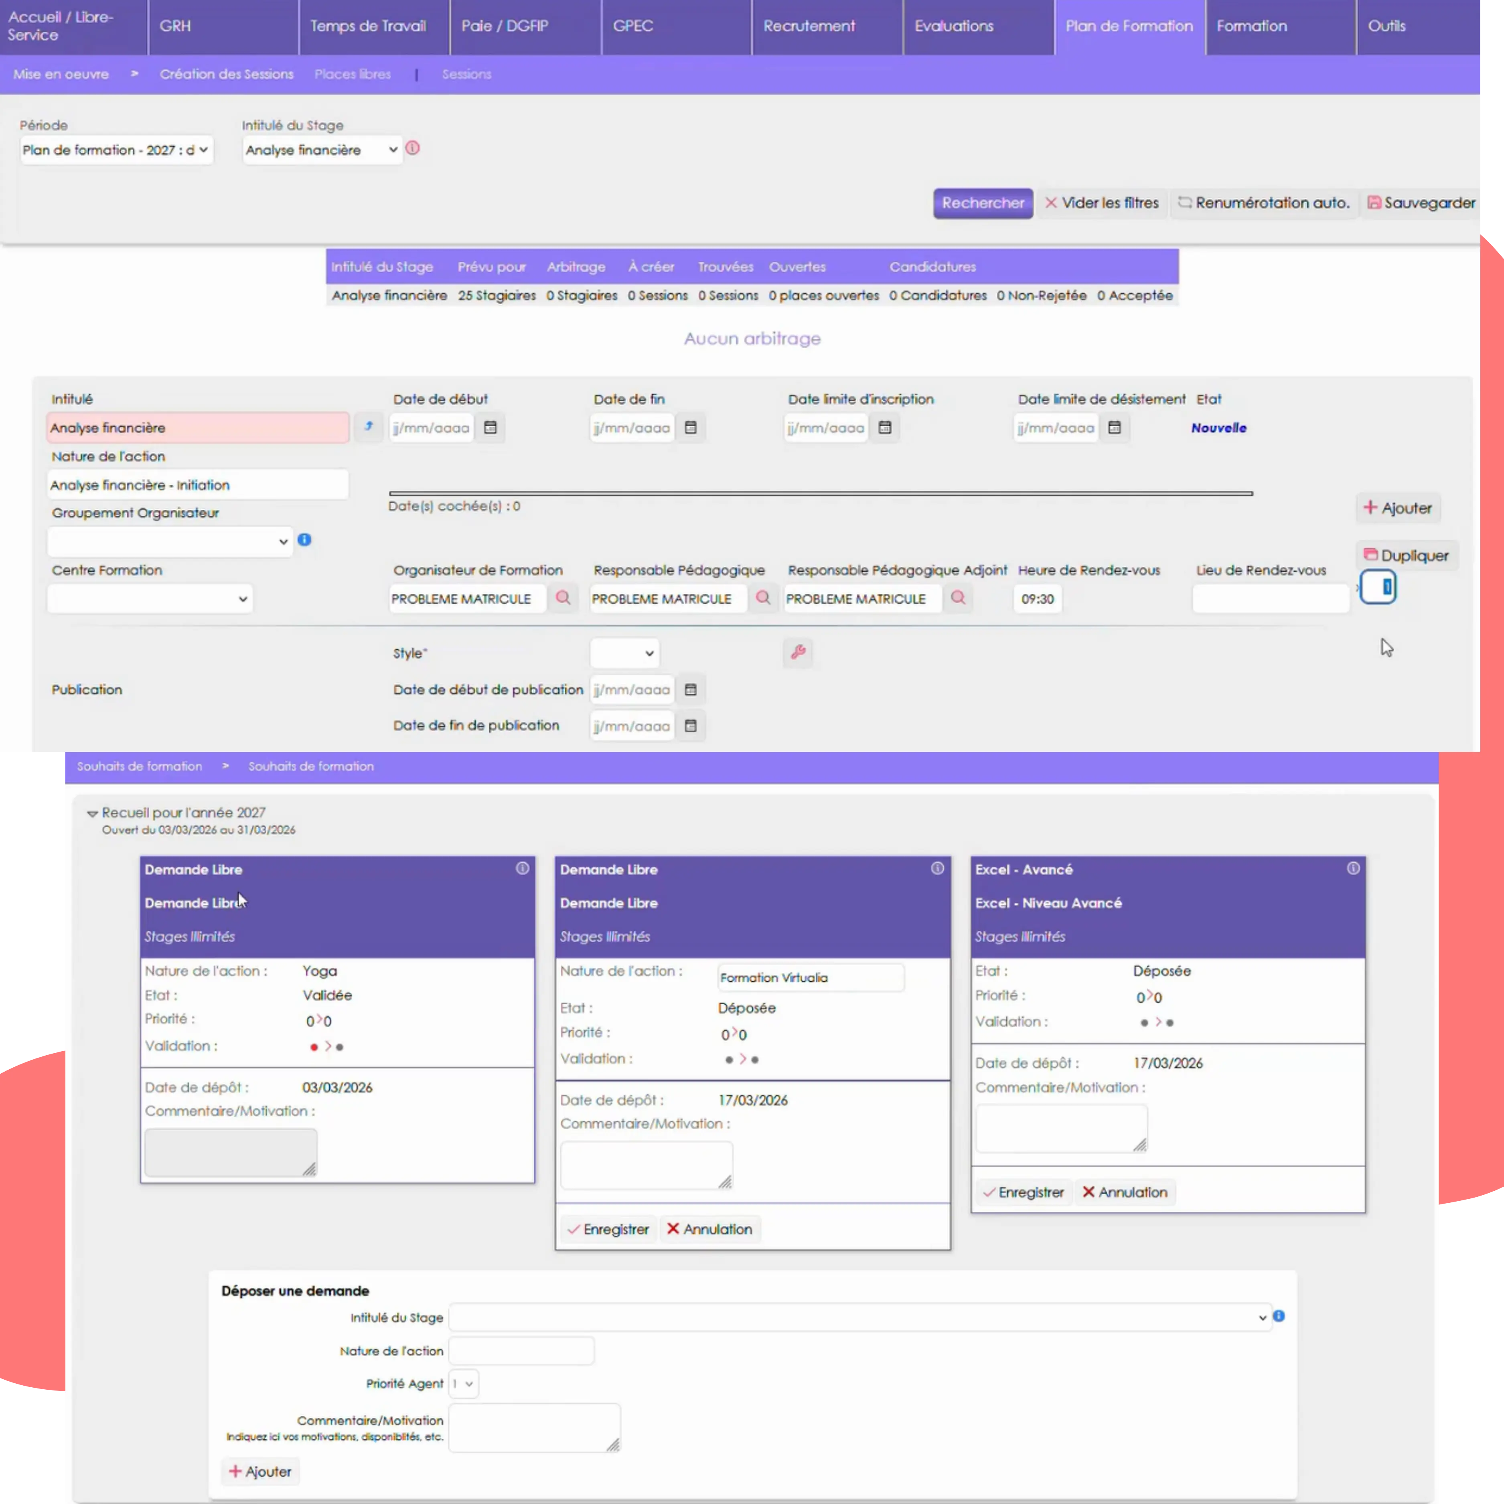Open the Style dropdown

coord(624,653)
